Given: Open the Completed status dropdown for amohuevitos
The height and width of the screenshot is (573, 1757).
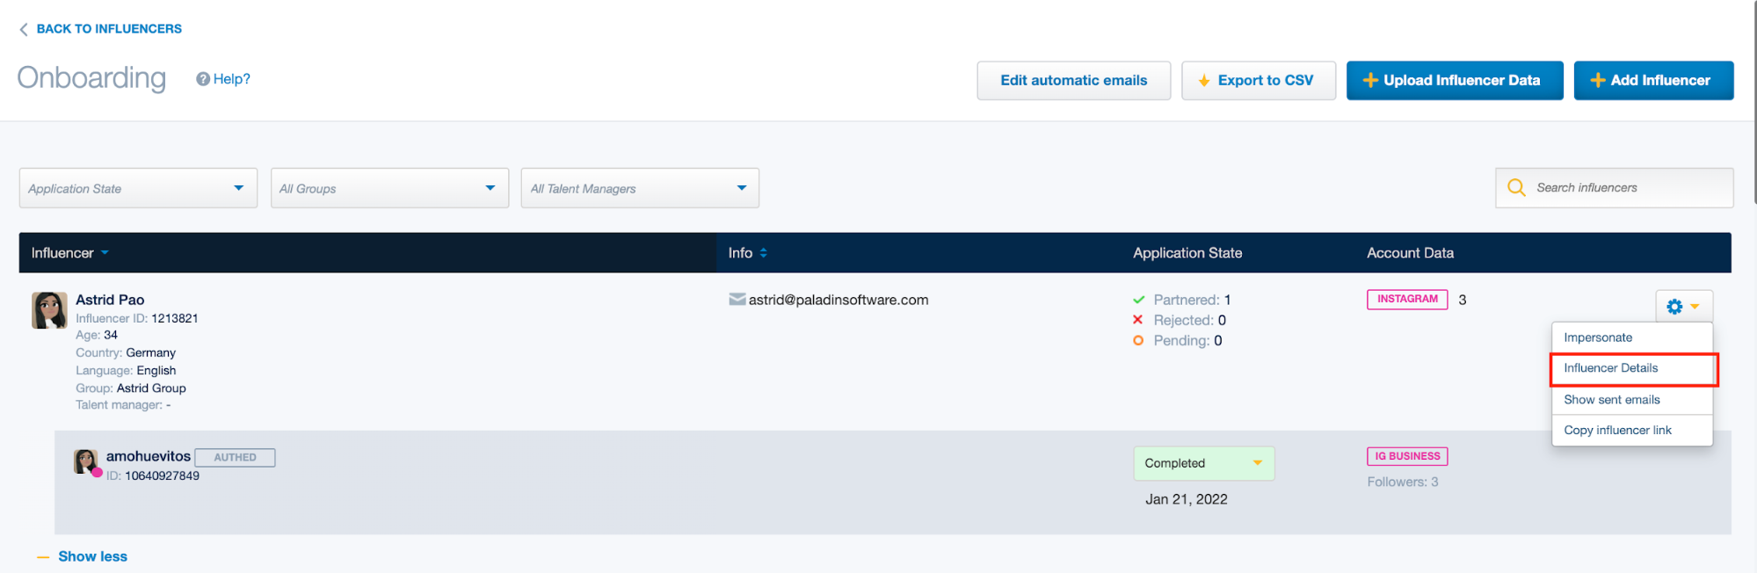Looking at the screenshot, I should (1203, 463).
